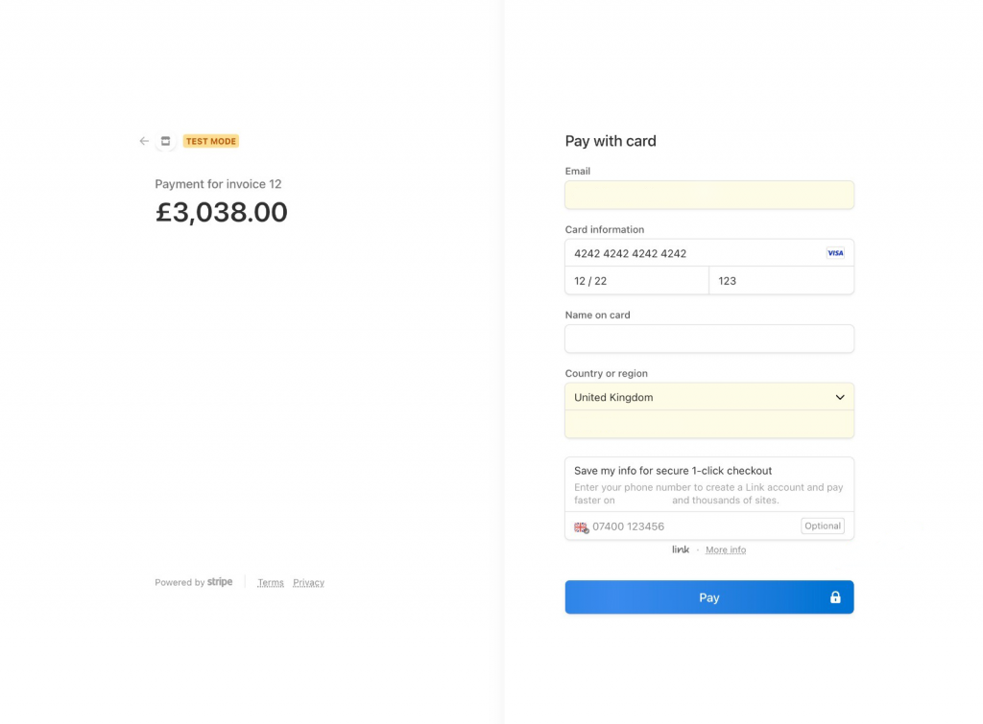Click the merchant store icon beside TEST MODE
The image size is (983, 724).
165,141
